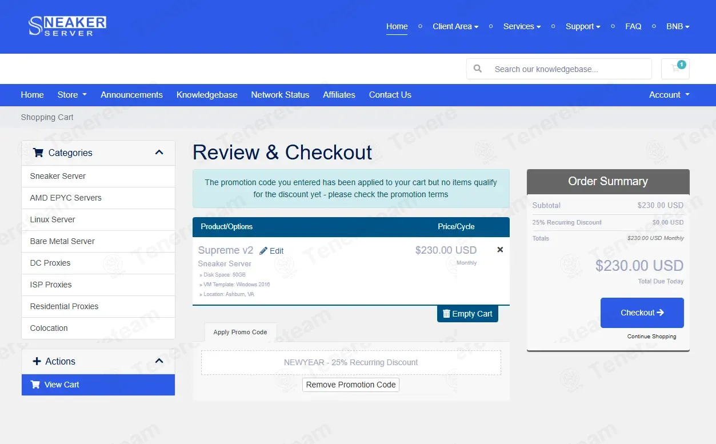Select AMD EPYC Servers category

(98, 198)
